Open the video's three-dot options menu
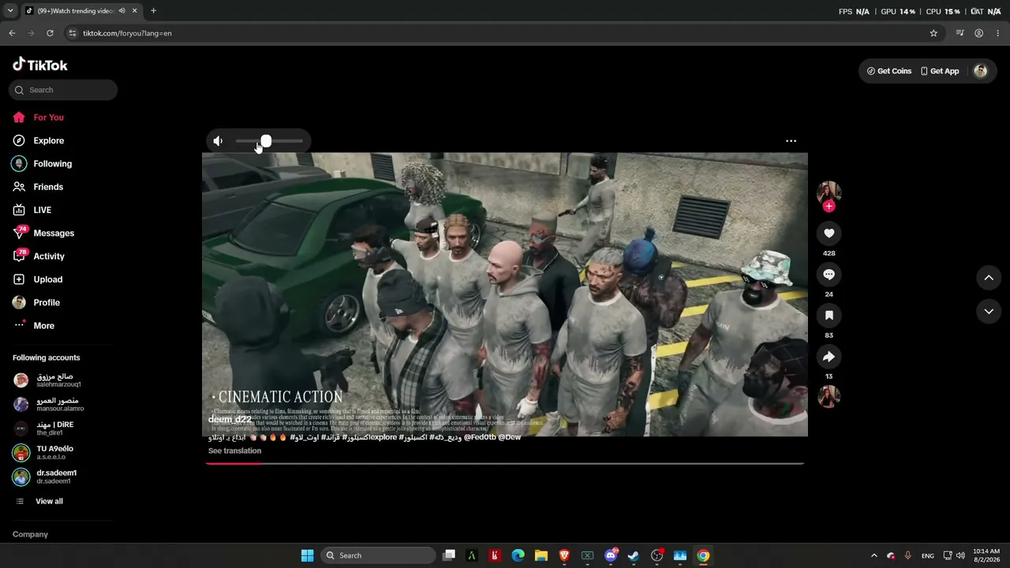1010x568 pixels. (791, 141)
